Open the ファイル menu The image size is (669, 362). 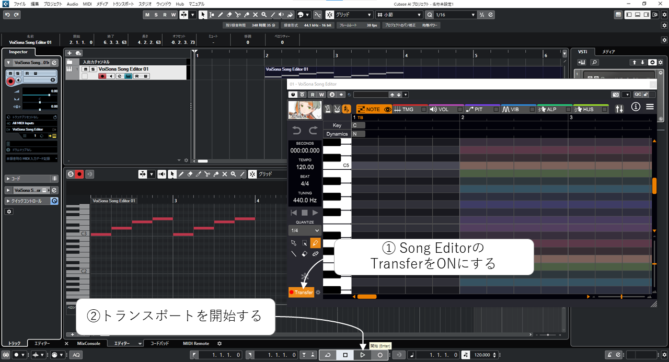(x=19, y=4)
